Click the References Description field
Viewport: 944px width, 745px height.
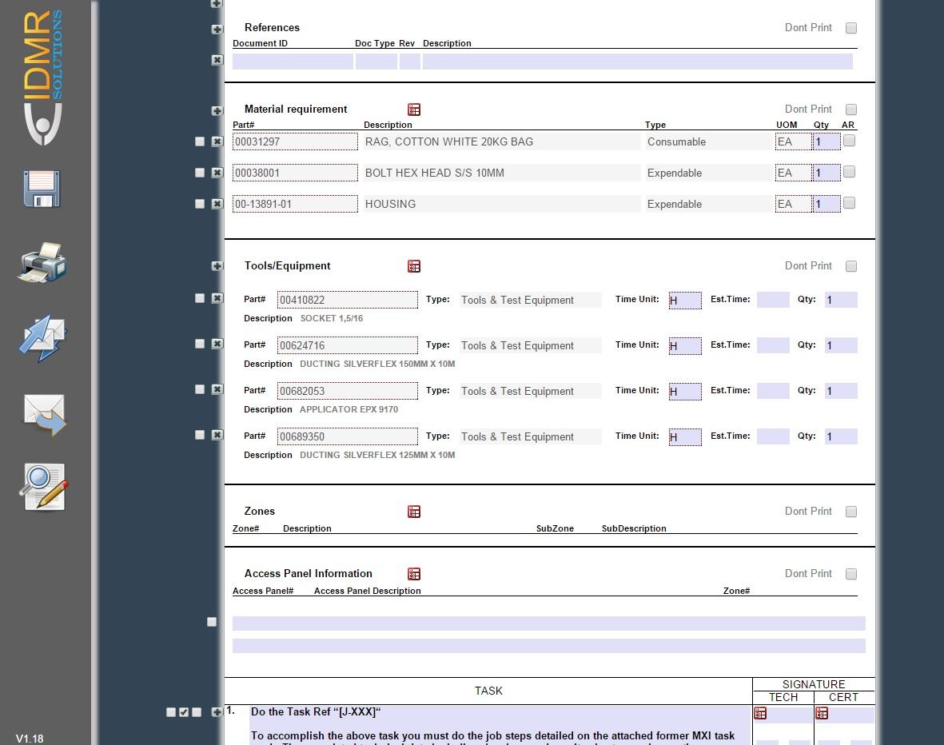(638, 62)
